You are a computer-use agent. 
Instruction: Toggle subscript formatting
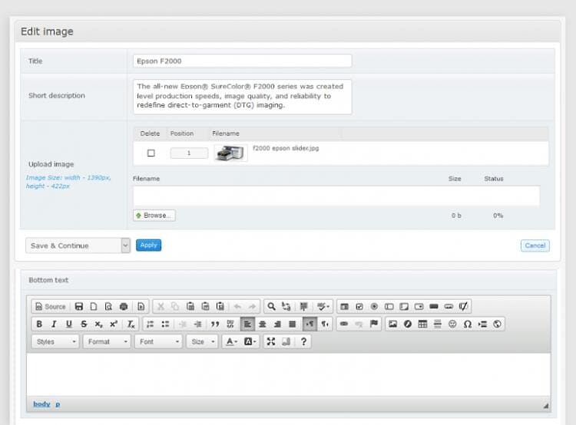coord(99,324)
